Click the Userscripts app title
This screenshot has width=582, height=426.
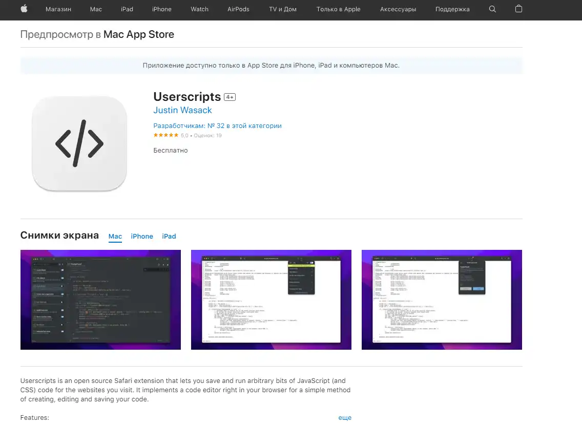(x=187, y=97)
